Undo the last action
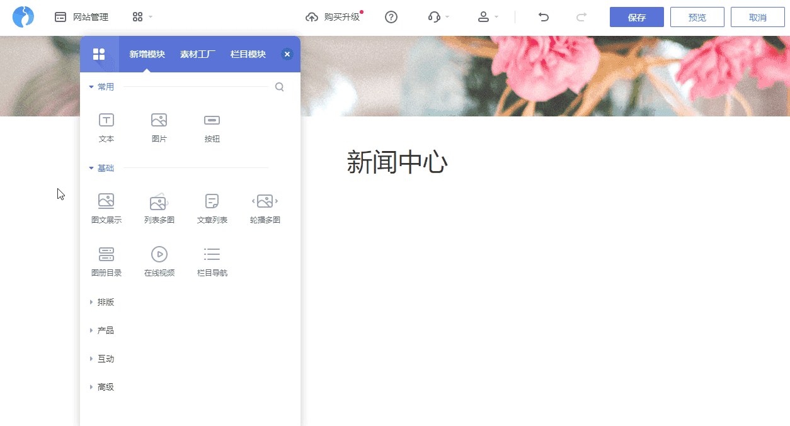The image size is (790, 426). (x=544, y=17)
